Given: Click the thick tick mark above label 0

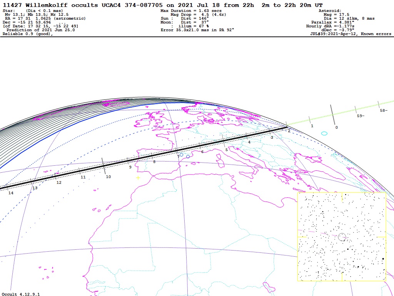Looking at the screenshot, I should click(332, 113).
